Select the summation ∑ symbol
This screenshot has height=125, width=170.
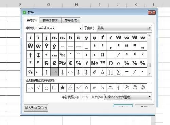[119, 72]
